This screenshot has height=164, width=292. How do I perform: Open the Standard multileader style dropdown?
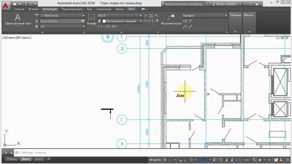point(205,15)
